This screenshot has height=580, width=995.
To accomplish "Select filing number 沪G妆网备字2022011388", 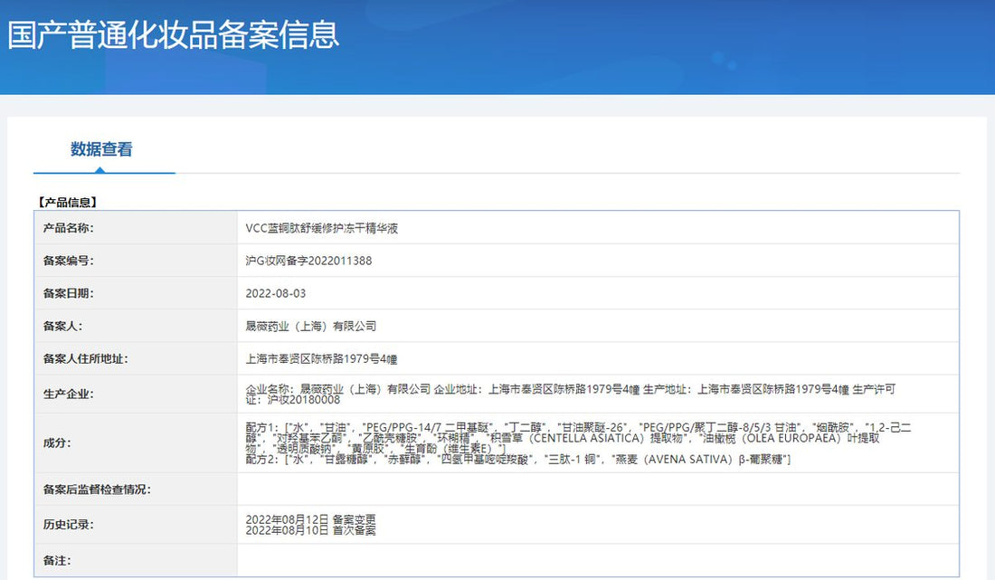I will (x=309, y=261).
